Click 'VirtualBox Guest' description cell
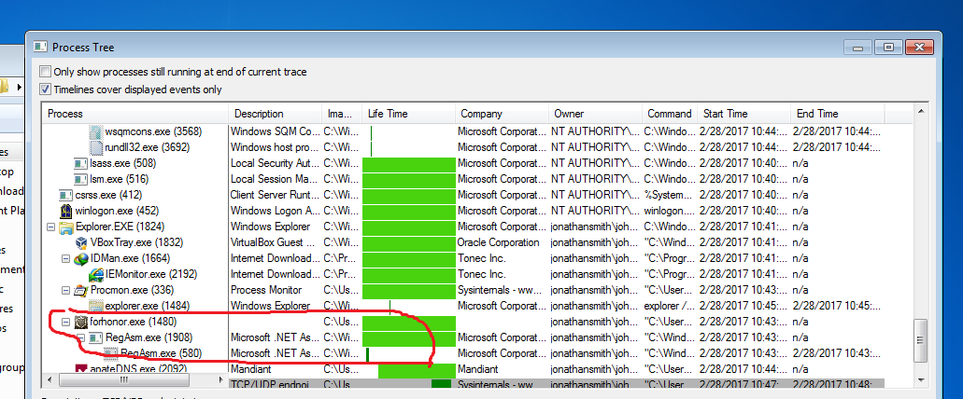963x399 pixels. (x=276, y=242)
